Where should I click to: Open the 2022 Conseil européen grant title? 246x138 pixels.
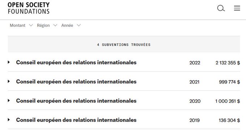76,62
